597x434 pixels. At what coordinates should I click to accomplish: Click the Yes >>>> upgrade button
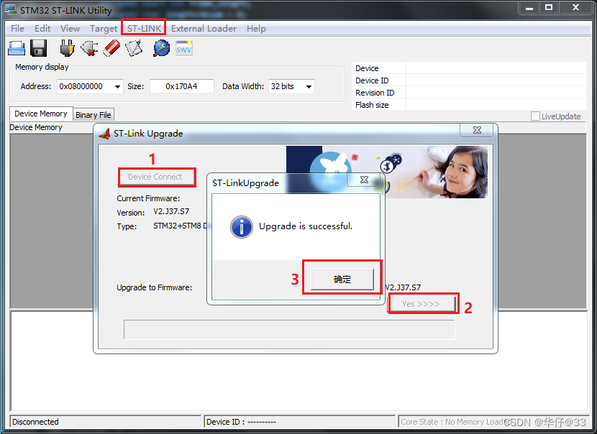click(421, 304)
